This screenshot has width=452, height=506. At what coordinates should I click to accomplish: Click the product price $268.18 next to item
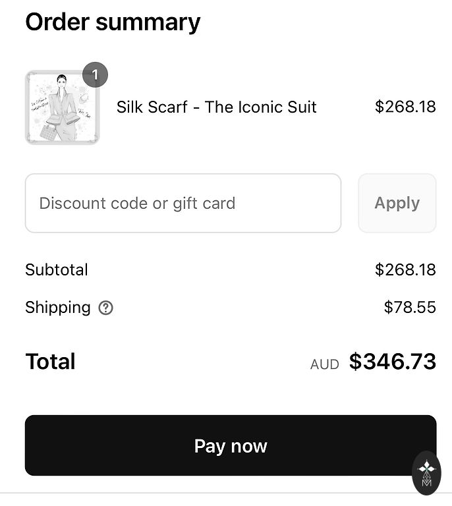pos(405,107)
